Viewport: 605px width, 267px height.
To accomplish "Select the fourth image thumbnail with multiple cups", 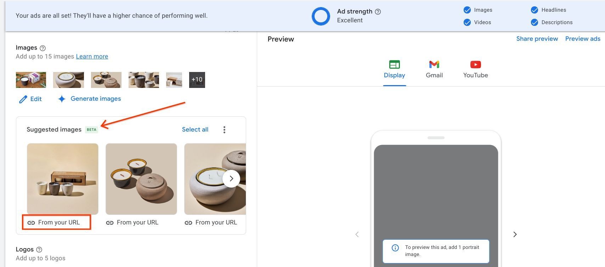I will click(144, 80).
